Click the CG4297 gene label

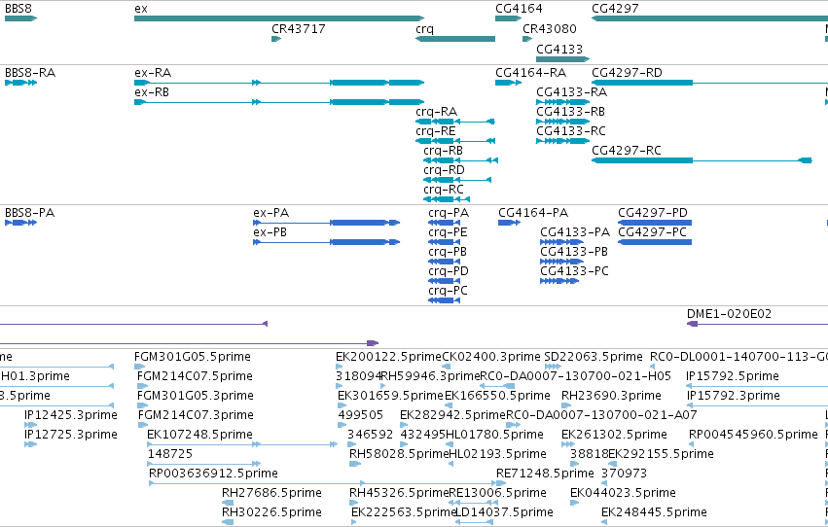click(x=615, y=9)
